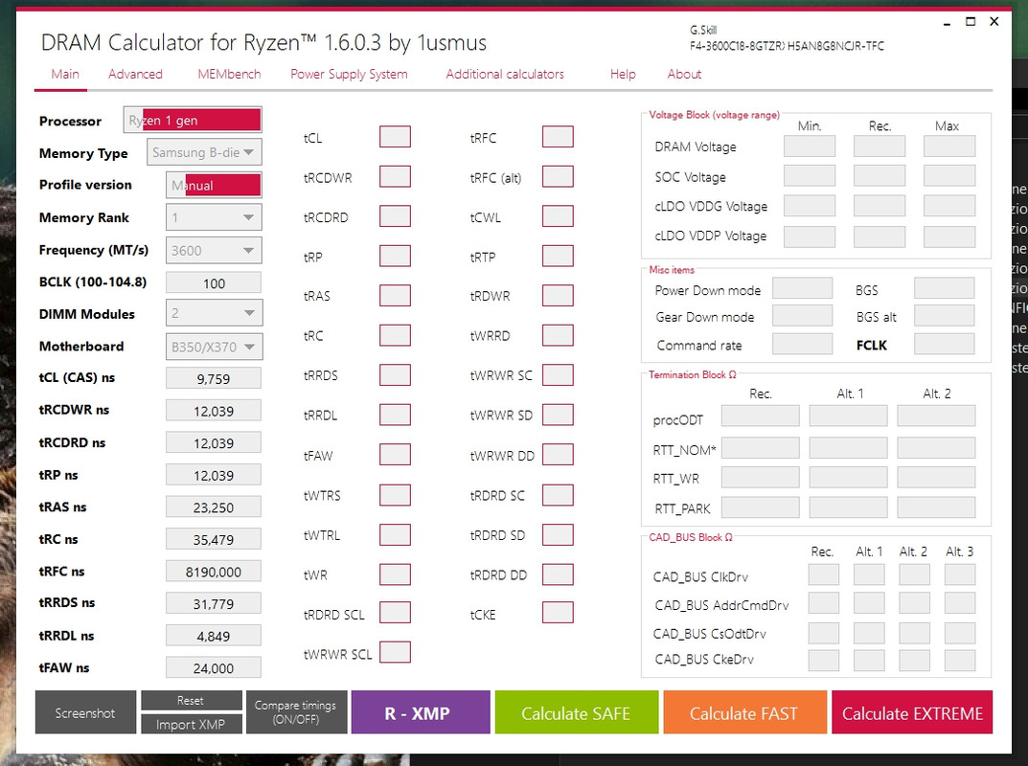Click the tRRDS ns field showing 31,779
This screenshot has height=766, width=1028.
click(x=214, y=603)
